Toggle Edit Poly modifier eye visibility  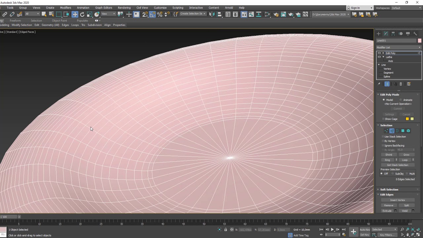point(379,53)
